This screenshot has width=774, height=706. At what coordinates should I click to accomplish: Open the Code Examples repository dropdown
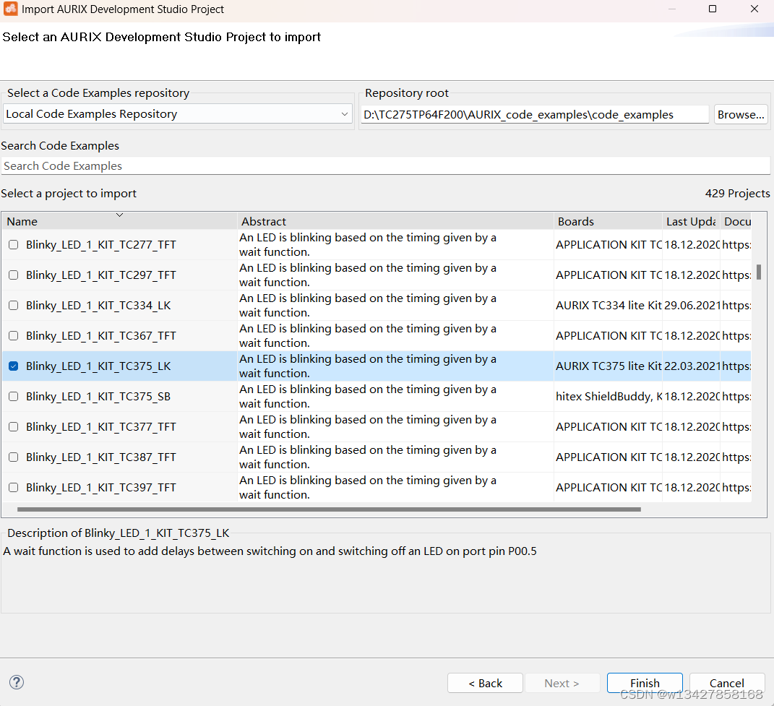178,114
